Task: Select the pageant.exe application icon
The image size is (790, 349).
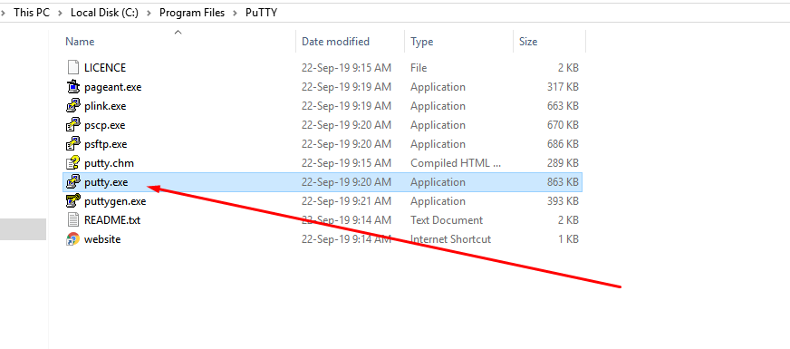Action: pyautogui.click(x=73, y=87)
